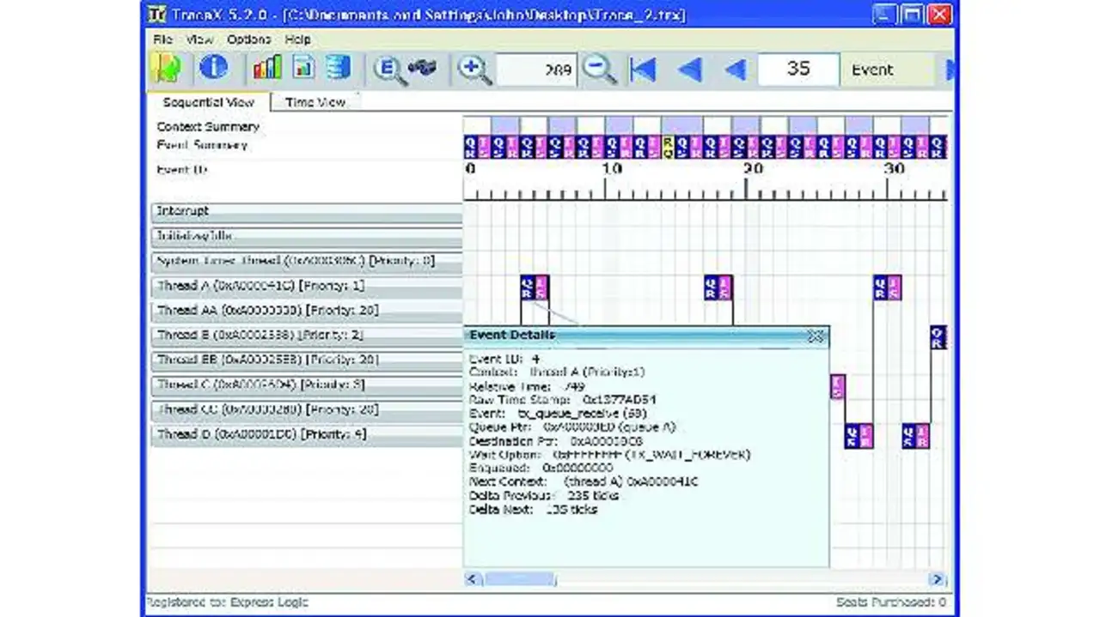Switch to the Sequential View tab

209,102
